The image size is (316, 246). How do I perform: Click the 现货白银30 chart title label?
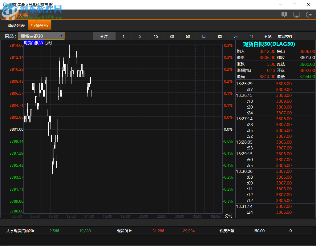[34, 43]
